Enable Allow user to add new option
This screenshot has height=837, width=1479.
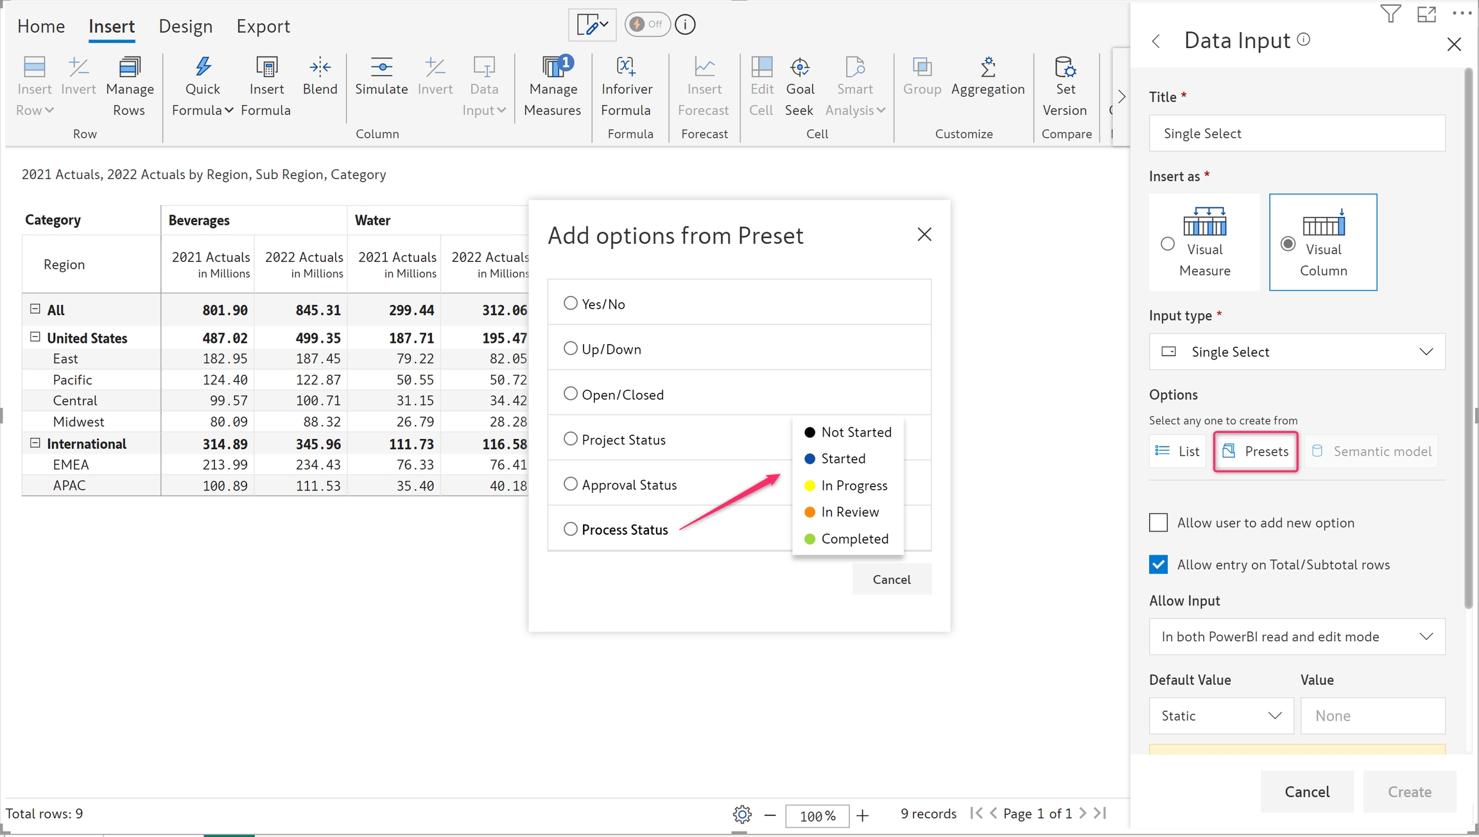point(1158,522)
